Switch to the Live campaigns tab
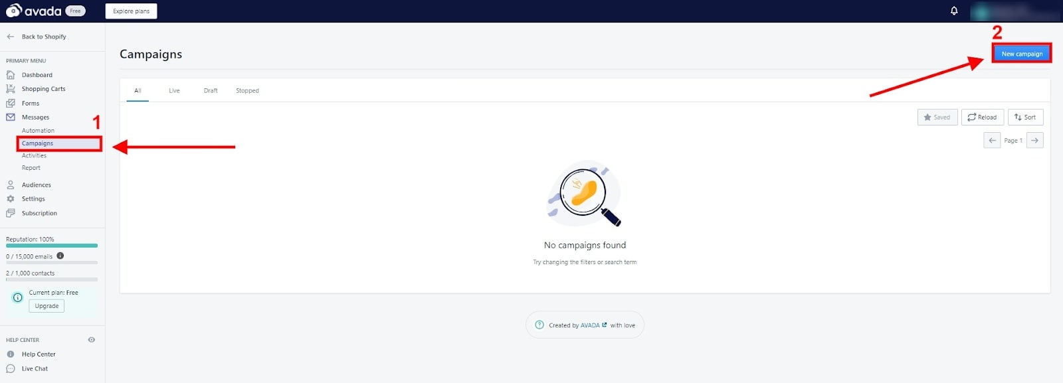This screenshot has width=1063, height=383. [x=174, y=91]
